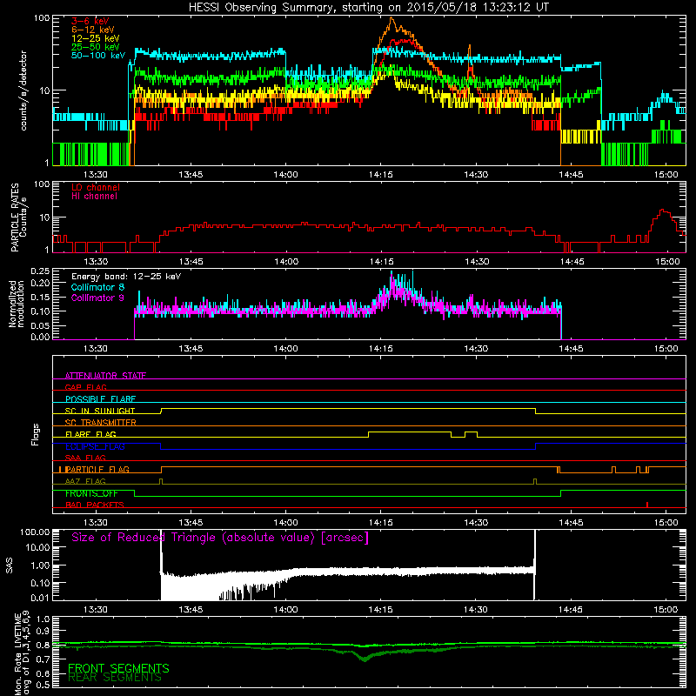The height and width of the screenshot is (696, 696).
Task: Click the 14:15 tick label under count-rate panel
Action: pos(380,175)
